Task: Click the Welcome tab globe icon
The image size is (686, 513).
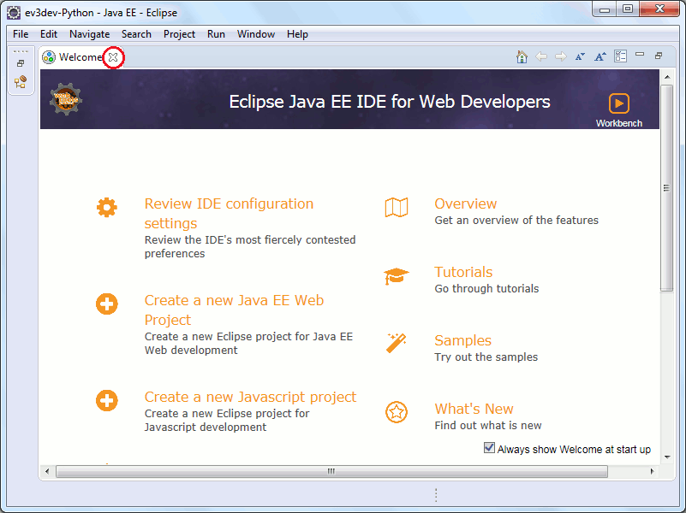Action: tap(49, 57)
